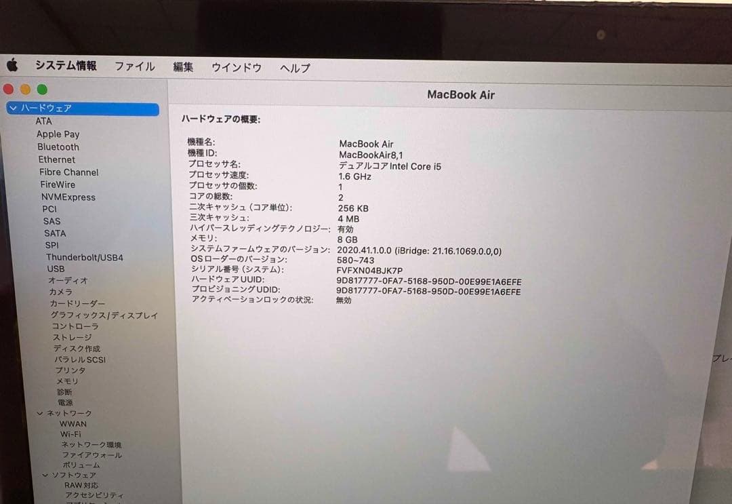Select Ethernet in the sidebar
Screen dimensions: 732x504
click(x=57, y=159)
